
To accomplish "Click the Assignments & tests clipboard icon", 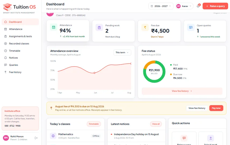I will tap(6, 36).
